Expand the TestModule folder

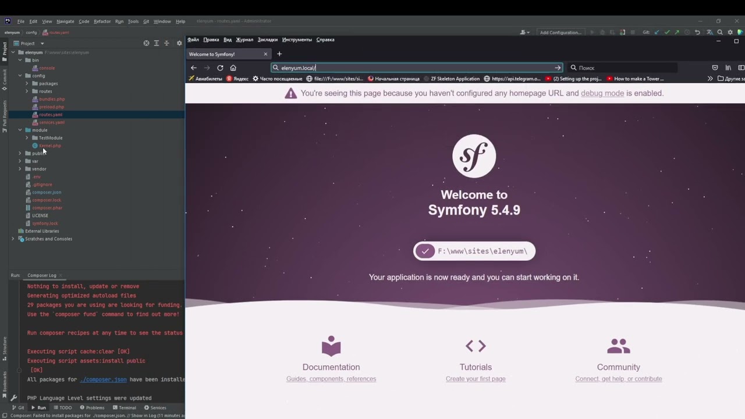pos(27,138)
